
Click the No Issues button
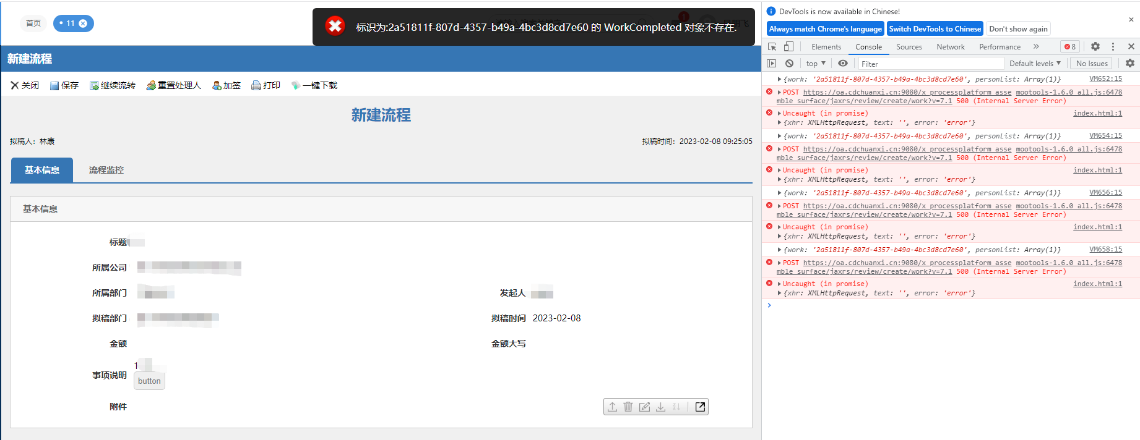point(1092,63)
